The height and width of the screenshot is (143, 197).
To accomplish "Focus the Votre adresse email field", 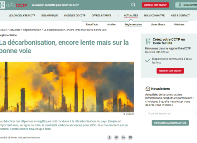I will 170,114.
